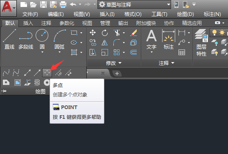Click the ray tool icon
The height and width of the screenshot is (154, 228).
[37, 73]
